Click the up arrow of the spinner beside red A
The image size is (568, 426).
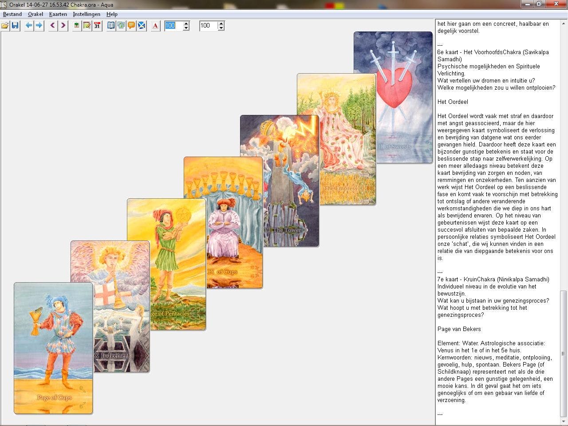pos(186,24)
